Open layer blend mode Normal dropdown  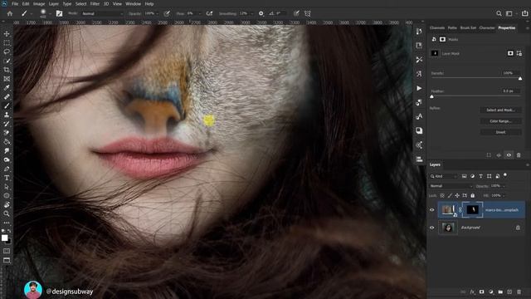tap(451, 186)
